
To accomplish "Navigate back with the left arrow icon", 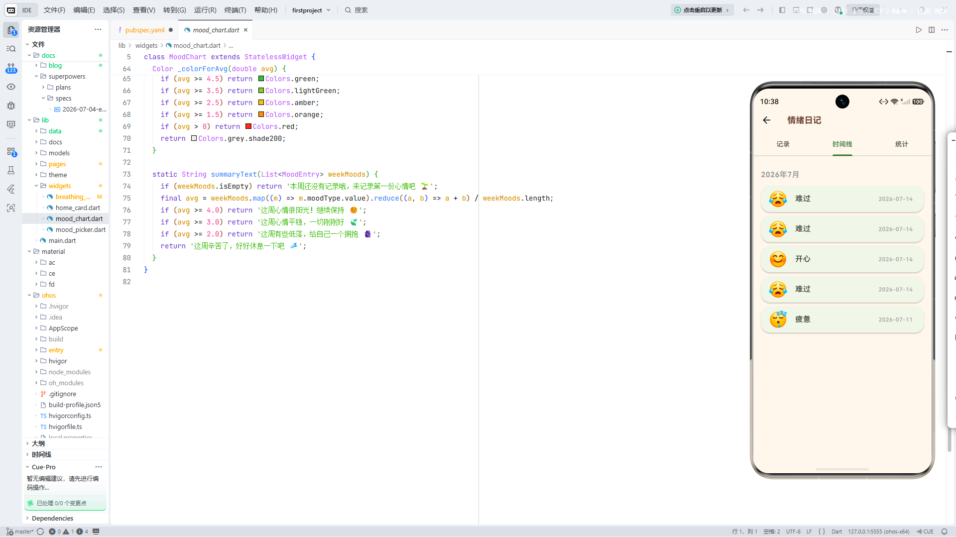I will (x=746, y=10).
